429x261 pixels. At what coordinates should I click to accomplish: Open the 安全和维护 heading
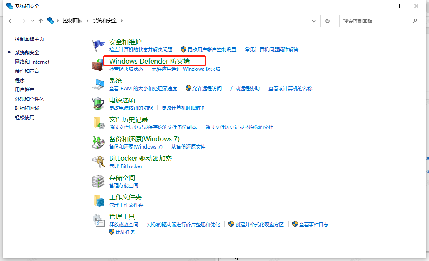pos(125,42)
